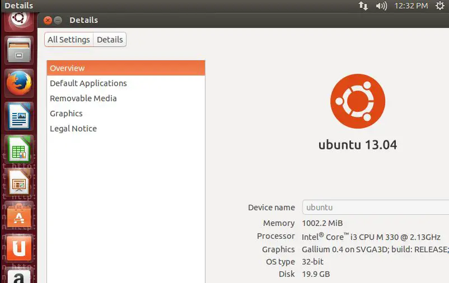Open the Files manager from the launcher

(19, 50)
